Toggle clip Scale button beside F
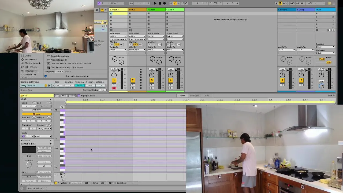This screenshot has height=193, width=343. pyautogui.click(x=23, y=136)
